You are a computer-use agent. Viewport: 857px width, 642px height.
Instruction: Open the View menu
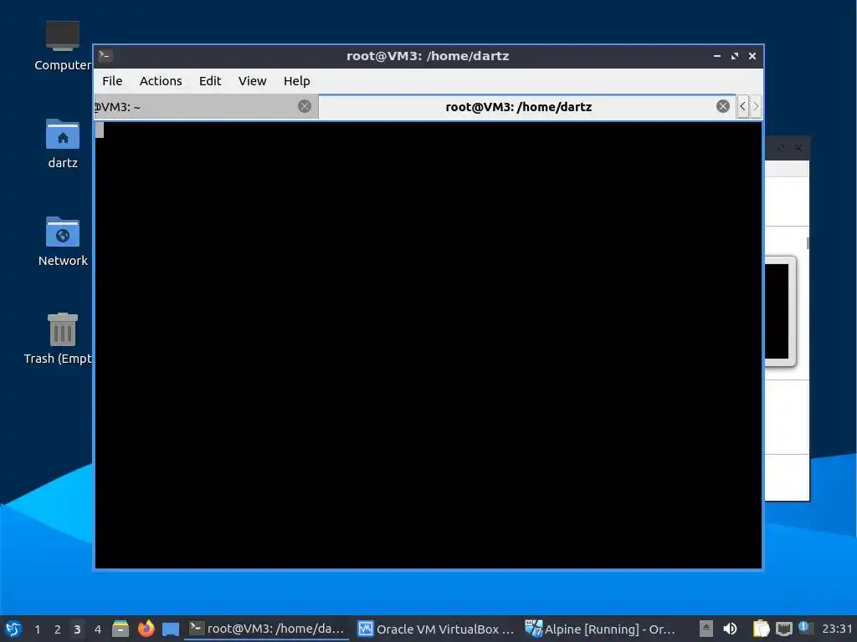[x=252, y=81]
